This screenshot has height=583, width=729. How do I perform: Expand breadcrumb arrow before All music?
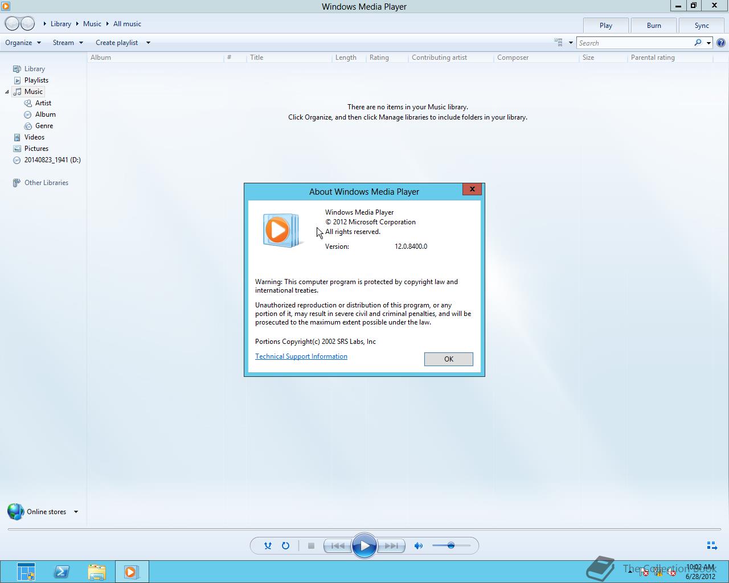(107, 24)
